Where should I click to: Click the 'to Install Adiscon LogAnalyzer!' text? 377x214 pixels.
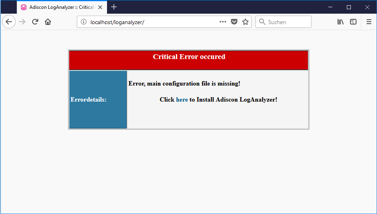click(x=233, y=100)
